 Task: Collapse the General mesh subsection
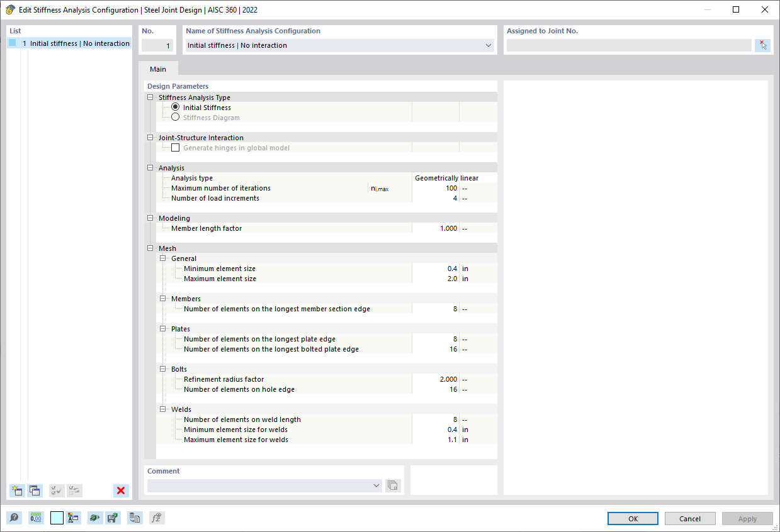point(162,258)
